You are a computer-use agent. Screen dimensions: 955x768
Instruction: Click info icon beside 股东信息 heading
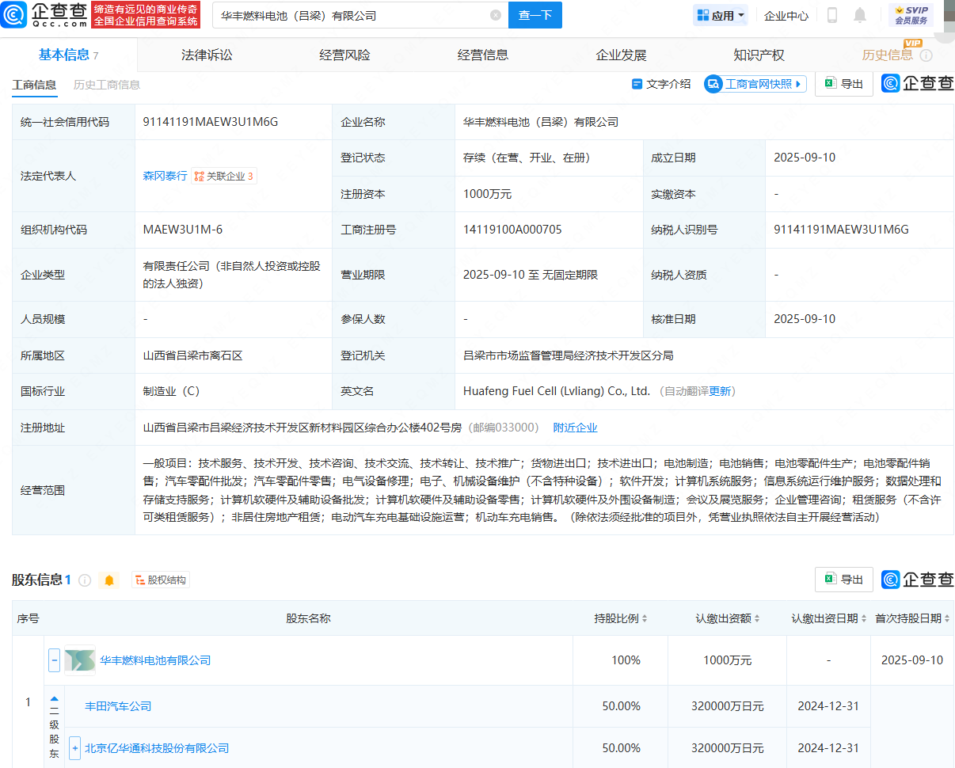tap(85, 580)
